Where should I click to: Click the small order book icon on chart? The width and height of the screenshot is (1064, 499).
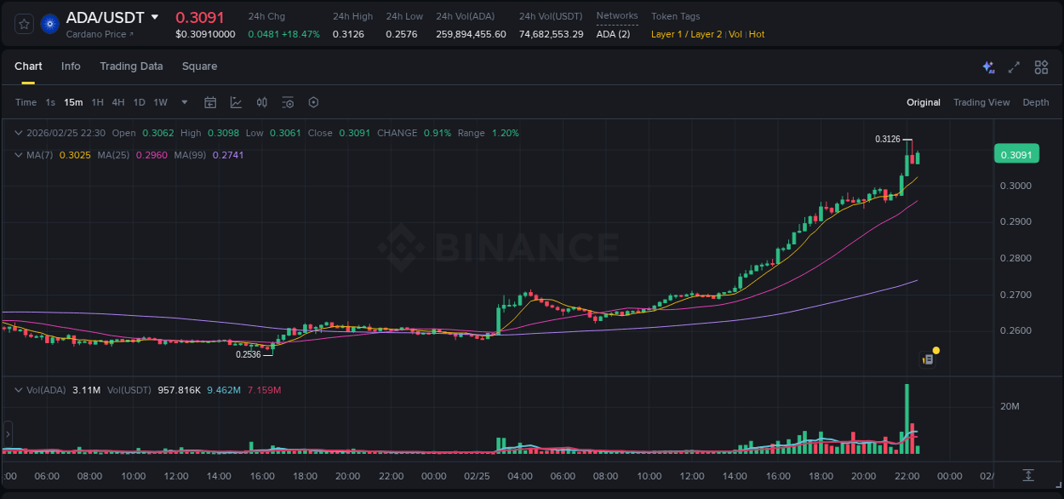tap(929, 358)
